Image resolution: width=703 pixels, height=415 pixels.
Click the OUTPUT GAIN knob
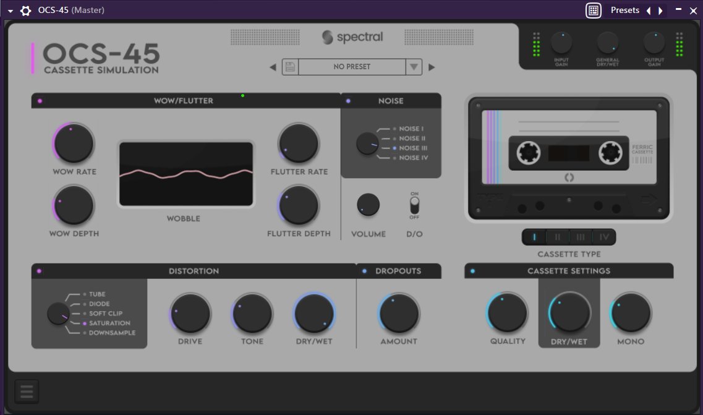click(654, 43)
